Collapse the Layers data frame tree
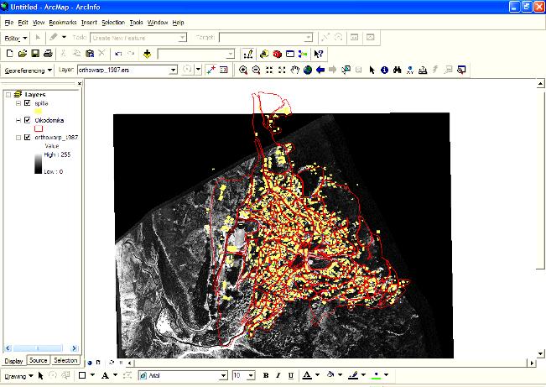 point(8,95)
